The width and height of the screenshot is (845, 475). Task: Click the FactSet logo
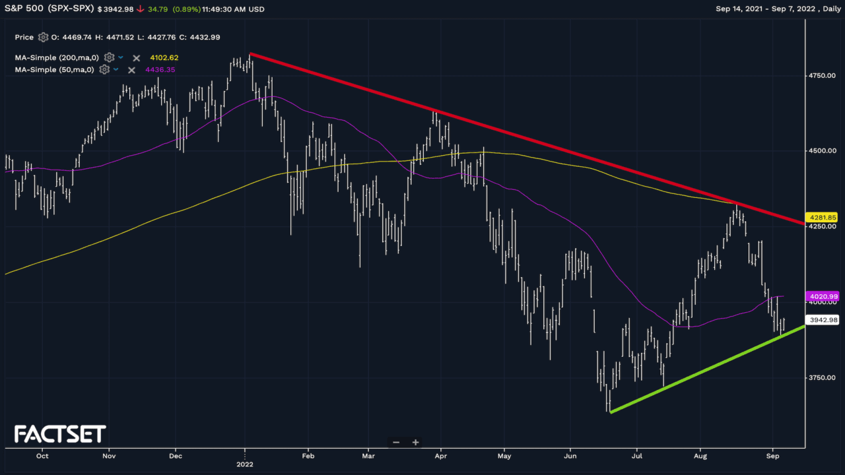[60, 433]
